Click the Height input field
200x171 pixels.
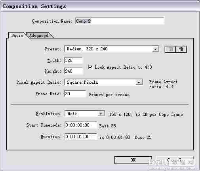(74, 71)
